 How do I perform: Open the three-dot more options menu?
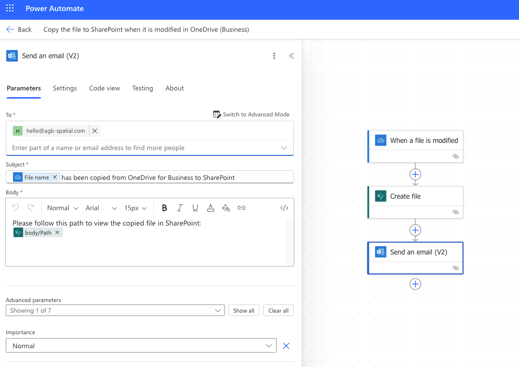point(274,56)
